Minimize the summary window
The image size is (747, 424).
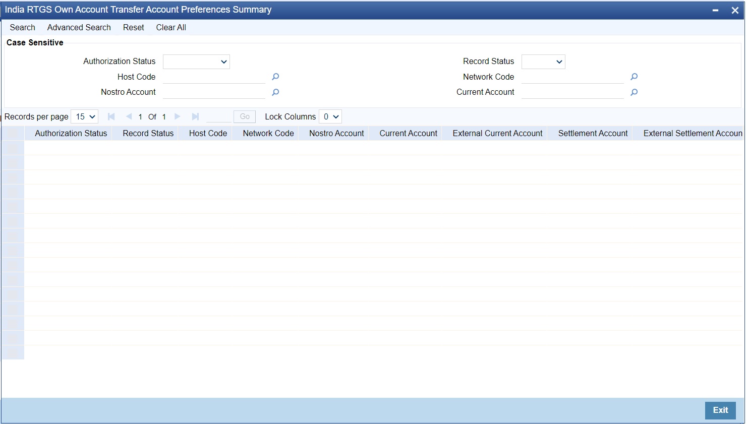tap(715, 10)
